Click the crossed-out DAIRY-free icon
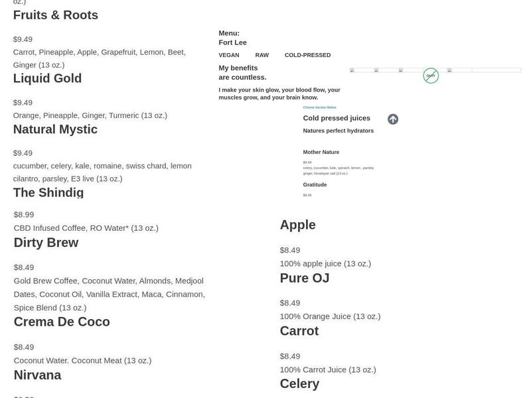Screen dimensions: 531x398 431,75
